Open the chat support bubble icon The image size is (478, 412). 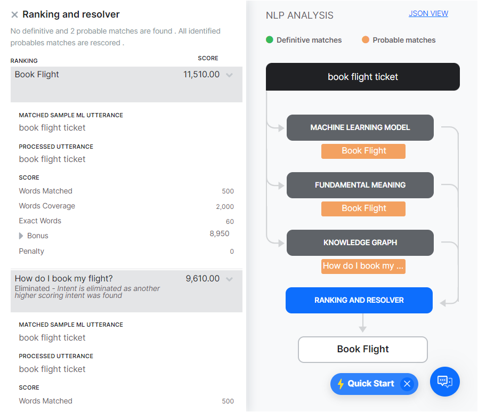tap(444, 381)
